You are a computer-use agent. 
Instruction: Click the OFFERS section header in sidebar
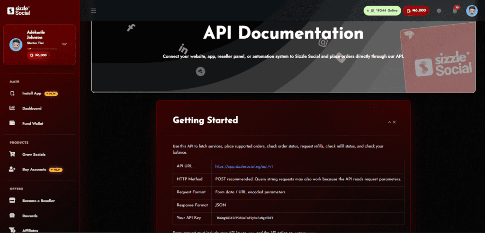(17, 189)
